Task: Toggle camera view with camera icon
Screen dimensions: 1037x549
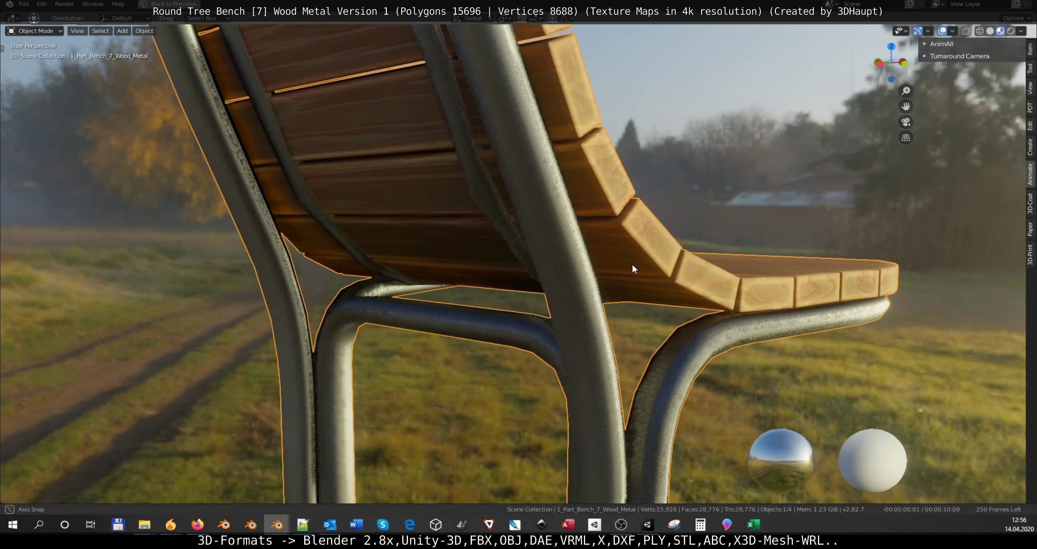Action: coord(906,122)
